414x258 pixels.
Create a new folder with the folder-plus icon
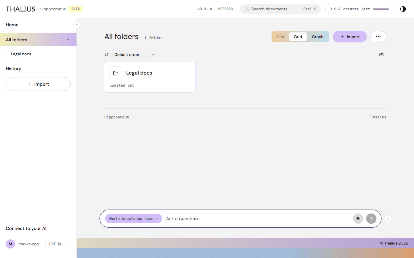(381, 54)
